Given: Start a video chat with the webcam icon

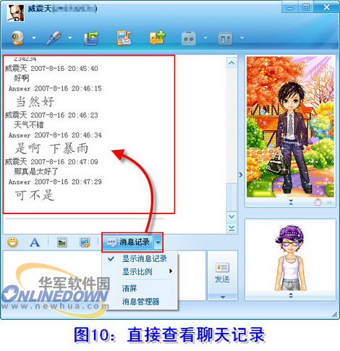Looking at the screenshot, I should point(17,38).
